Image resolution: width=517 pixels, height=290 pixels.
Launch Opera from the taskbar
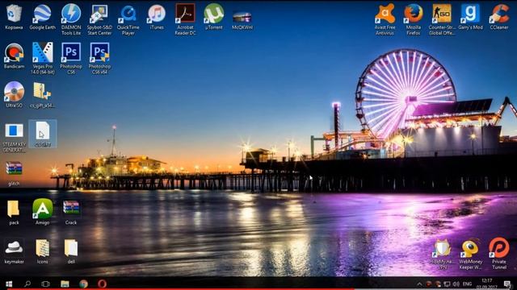pyautogui.click(x=102, y=284)
